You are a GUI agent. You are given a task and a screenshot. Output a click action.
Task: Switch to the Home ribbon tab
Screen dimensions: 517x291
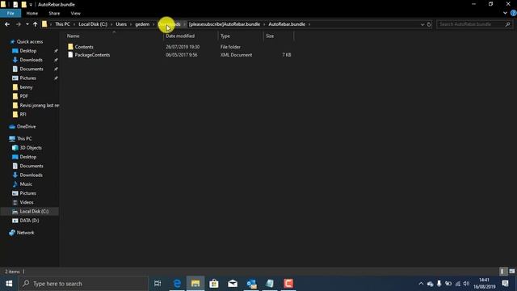point(32,13)
